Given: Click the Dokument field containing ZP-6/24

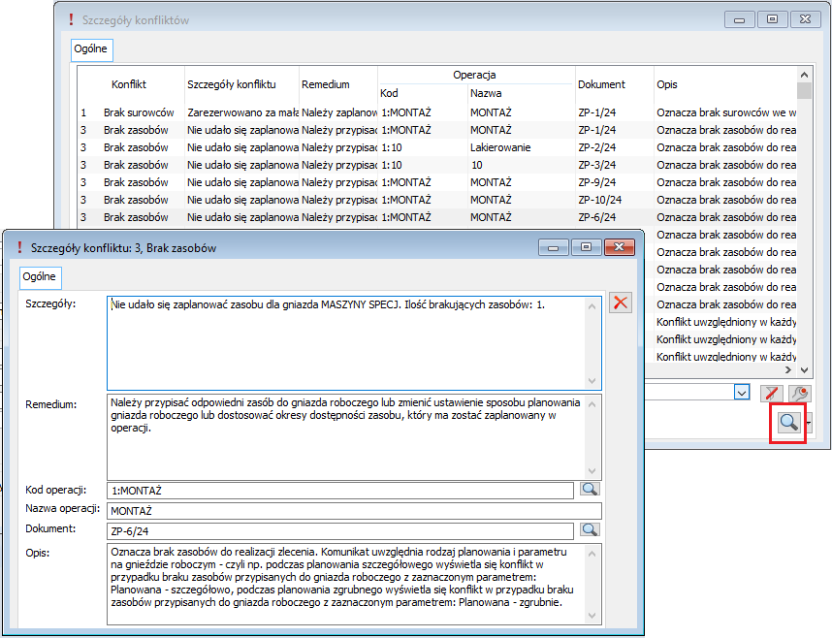Looking at the screenshot, I should 340,530.
